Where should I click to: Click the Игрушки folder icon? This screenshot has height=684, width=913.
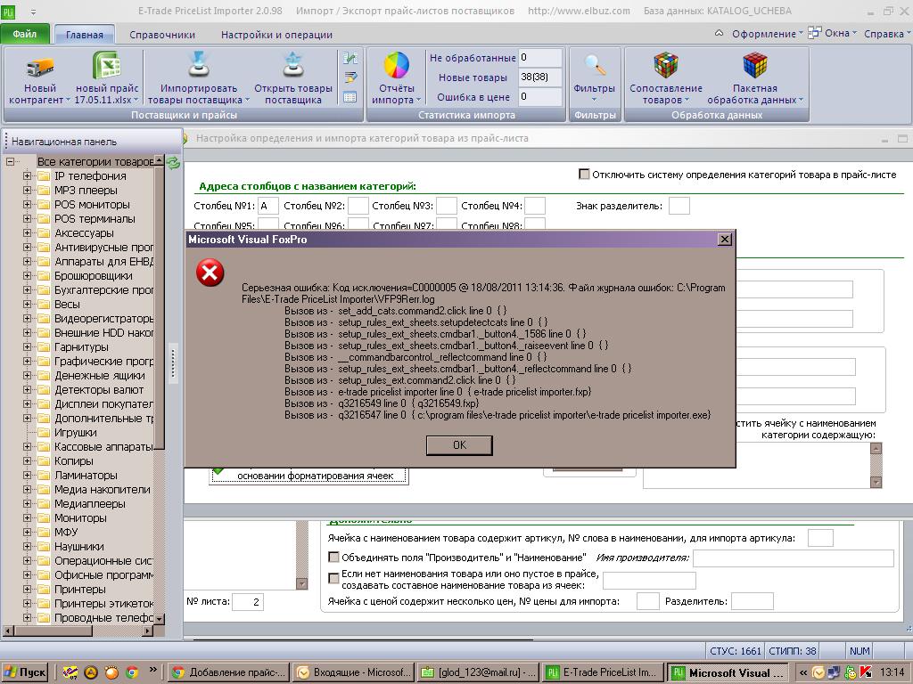coord(44,432)
